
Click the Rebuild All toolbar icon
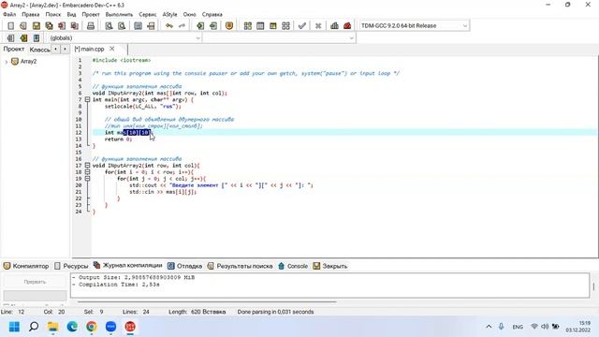[x=285, y=25]
